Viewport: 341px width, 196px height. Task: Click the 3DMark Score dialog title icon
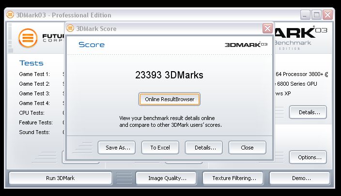[x=70, y=28]
